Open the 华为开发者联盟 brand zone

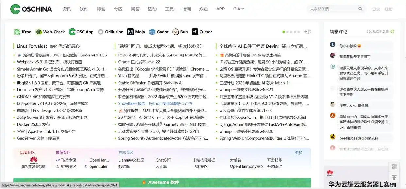[33, 163]
